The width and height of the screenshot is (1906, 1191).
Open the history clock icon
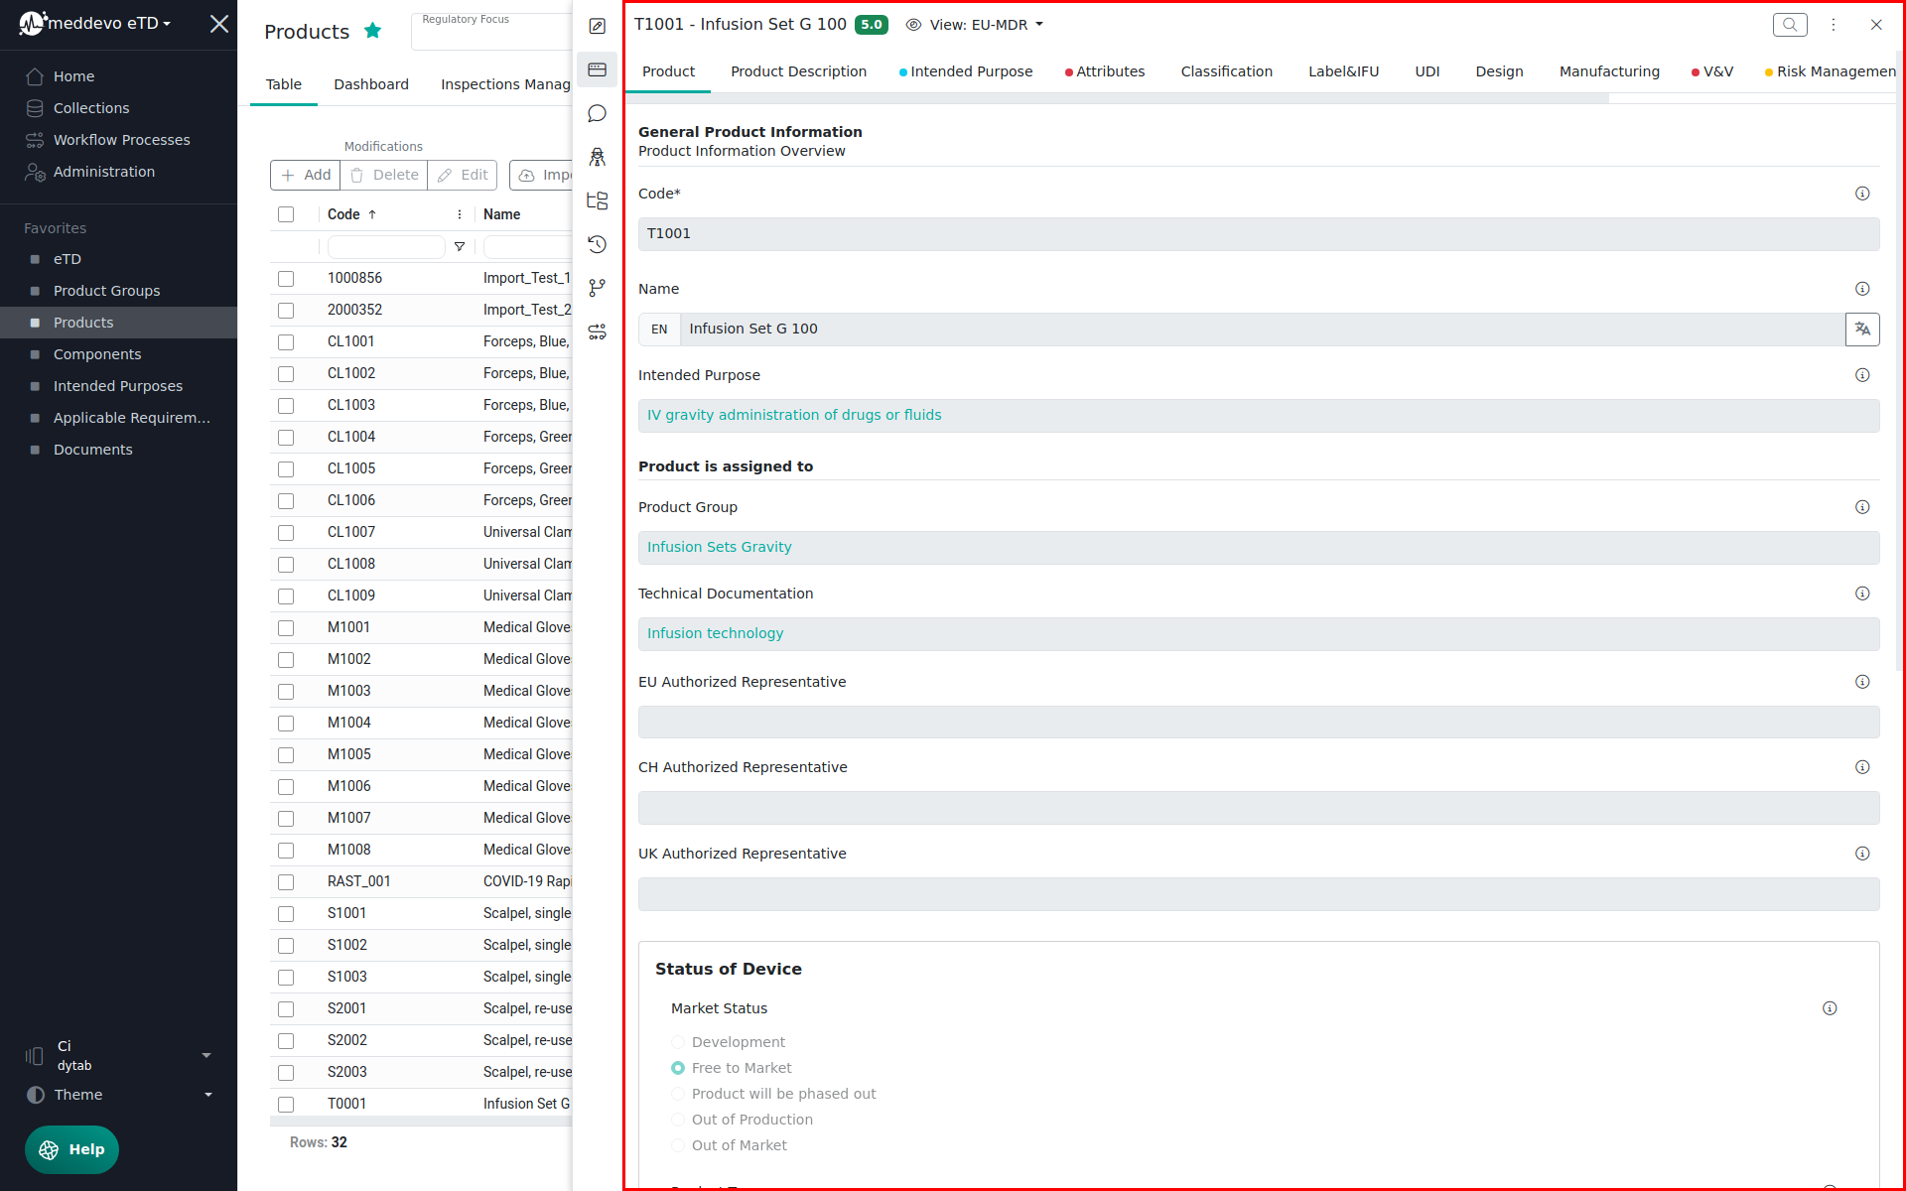coord(597,244)
